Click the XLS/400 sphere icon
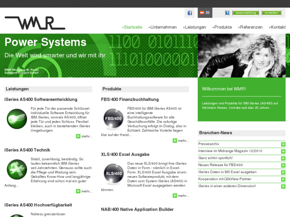290x217 pixels. pos(114,174)
